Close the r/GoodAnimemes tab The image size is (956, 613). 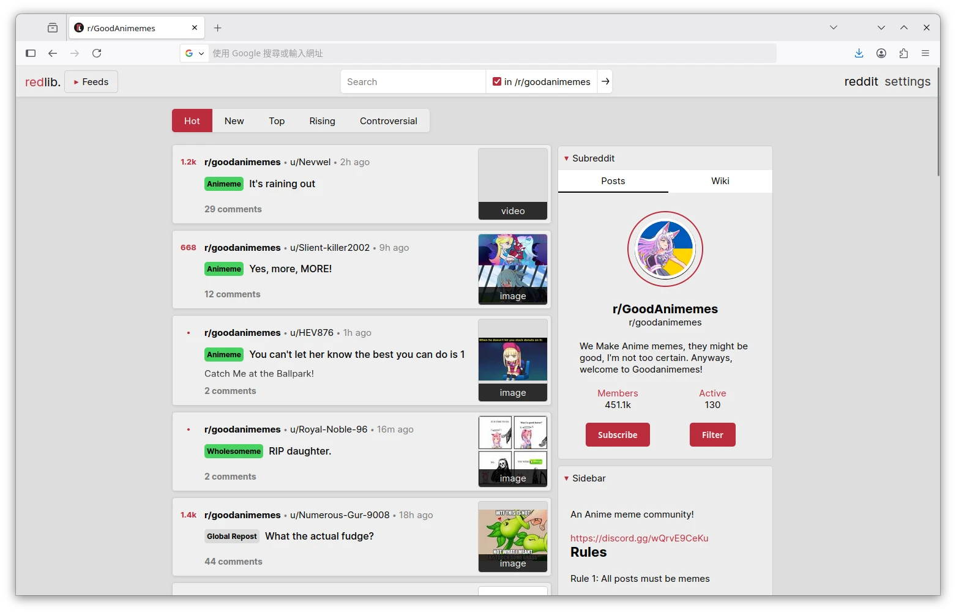[195, 28]
